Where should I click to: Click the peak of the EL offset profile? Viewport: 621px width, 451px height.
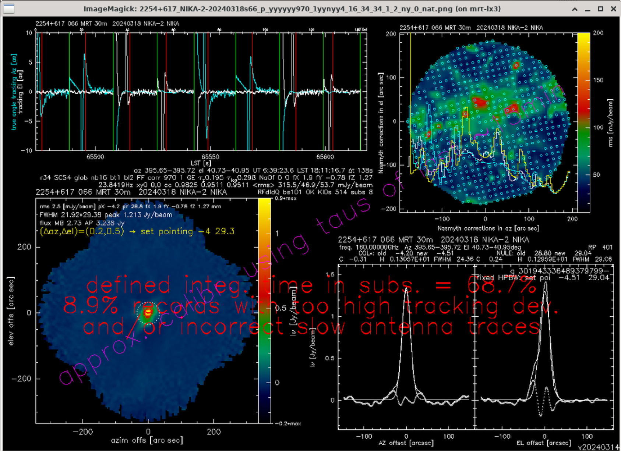pos(545,283)
